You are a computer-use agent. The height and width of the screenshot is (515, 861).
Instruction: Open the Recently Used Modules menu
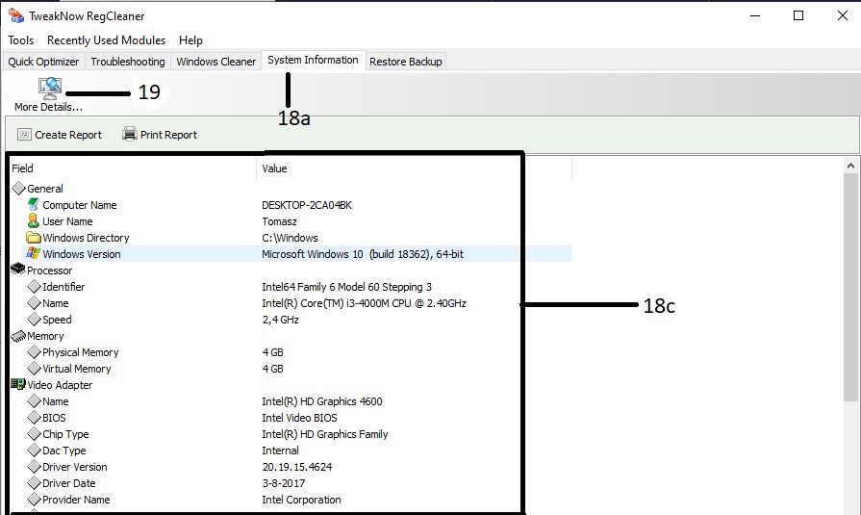point(106,40)
